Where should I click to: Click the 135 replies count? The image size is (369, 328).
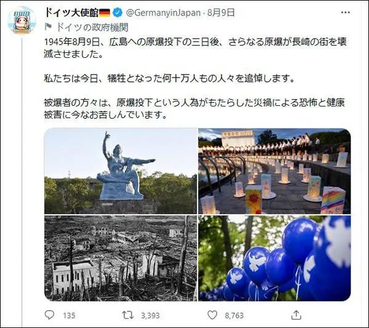point(69,315)
